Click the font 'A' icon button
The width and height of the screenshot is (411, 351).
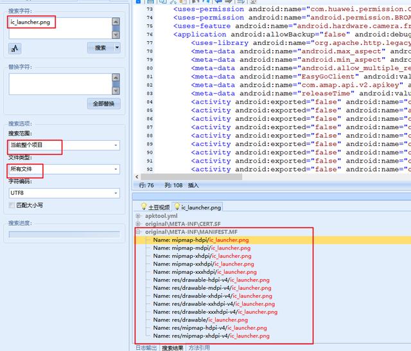[x=15, y=48]
